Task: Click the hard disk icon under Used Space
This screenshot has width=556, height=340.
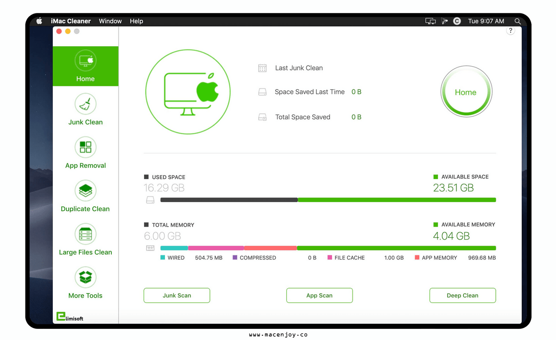Action: click(x=150, y=200)
